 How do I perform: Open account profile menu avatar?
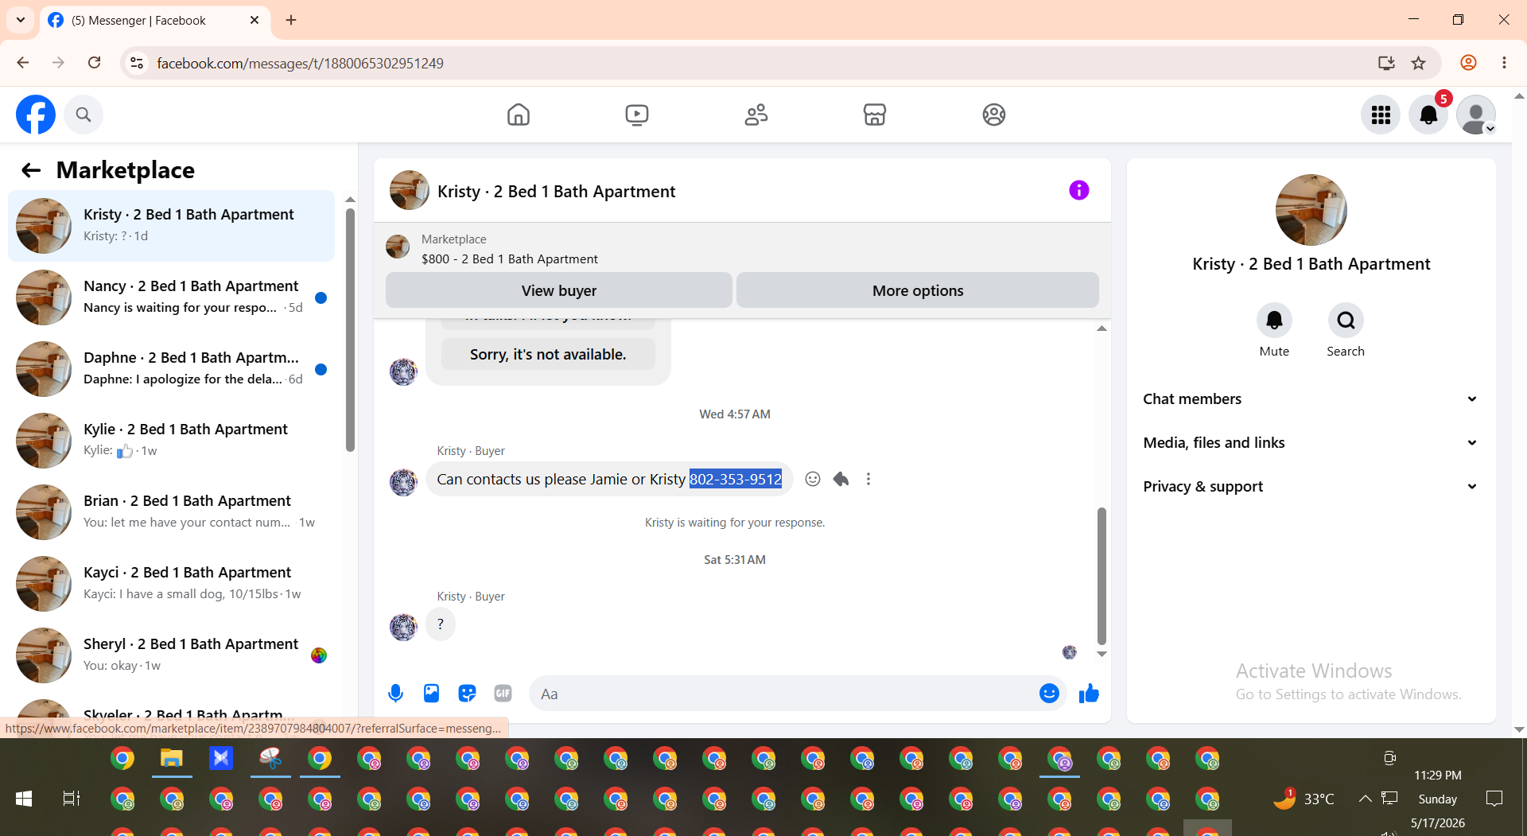[x=1476, y=115]
